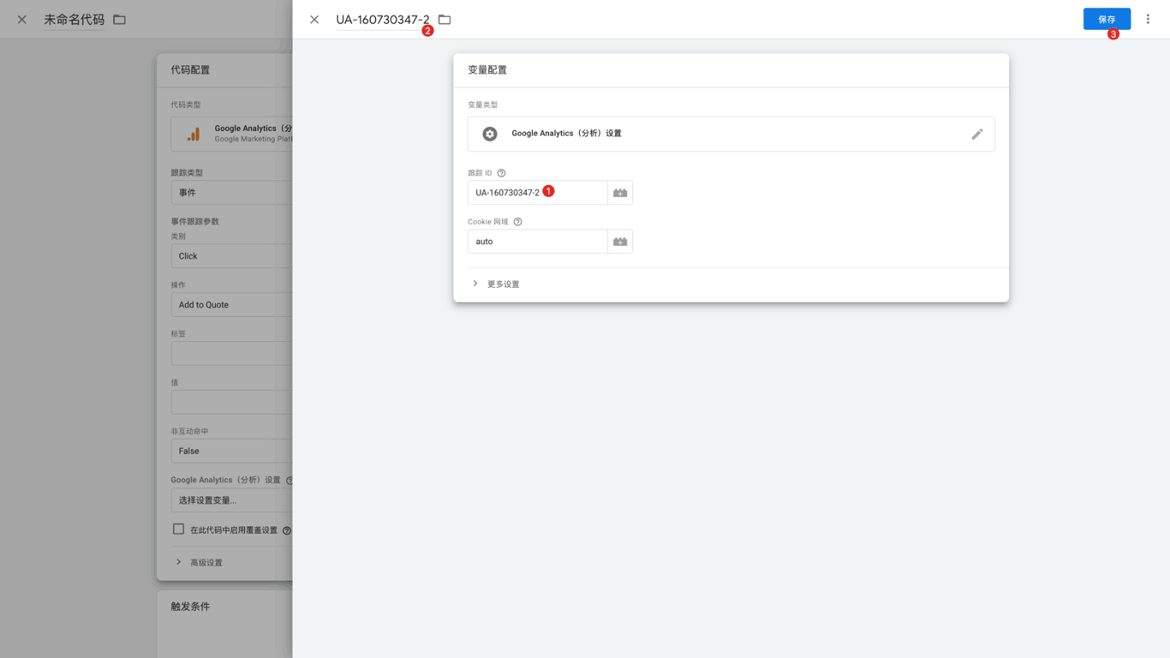Click folder icon next to UA-160730347-2 title
This screenshot has height=658, width=1170.
tap(445, 20)
